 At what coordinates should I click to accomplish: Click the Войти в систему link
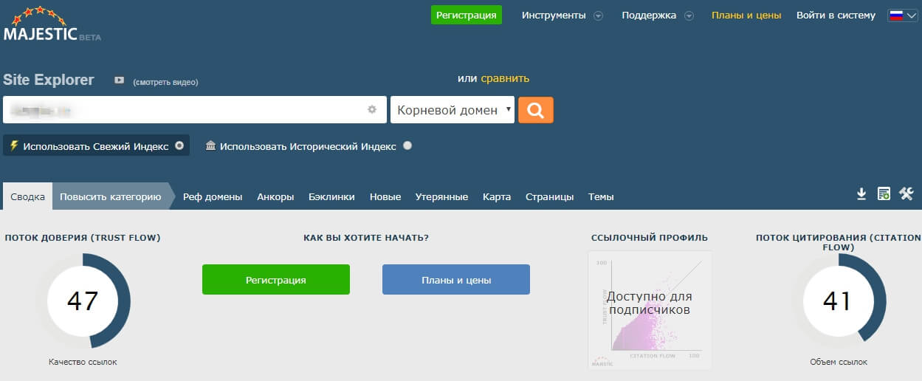(836, 15)
